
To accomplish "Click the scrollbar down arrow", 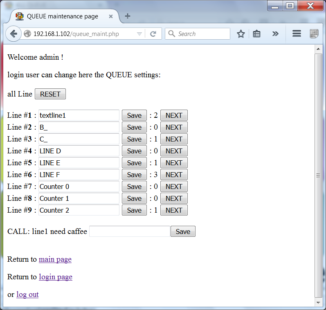I will (x=318, y=303).
